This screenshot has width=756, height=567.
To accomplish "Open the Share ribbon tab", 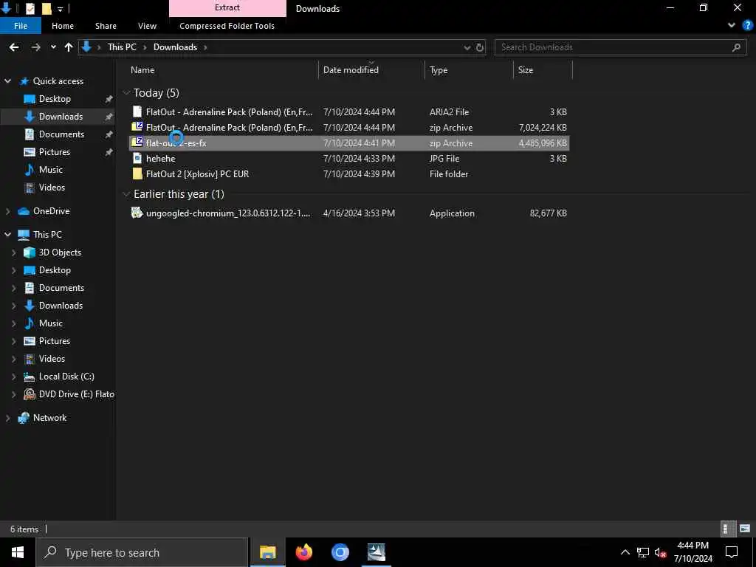I will pos(106,26).
